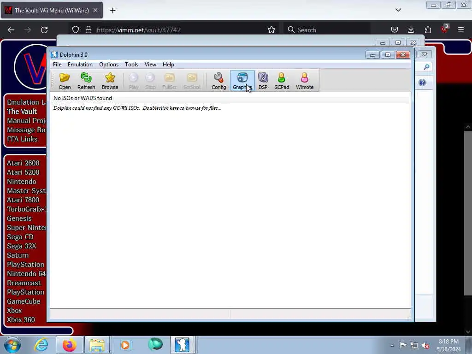Open the 'Nintendo' vault link

[22, 182]
